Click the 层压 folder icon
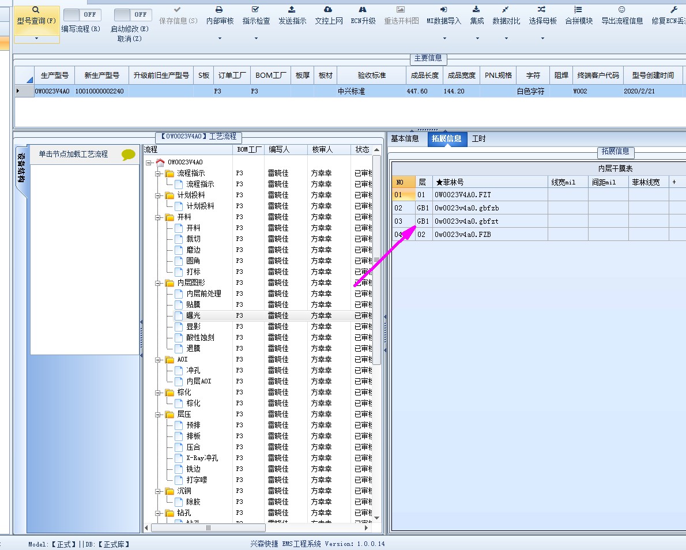The image size is (686, 550). tap(169, 415)
